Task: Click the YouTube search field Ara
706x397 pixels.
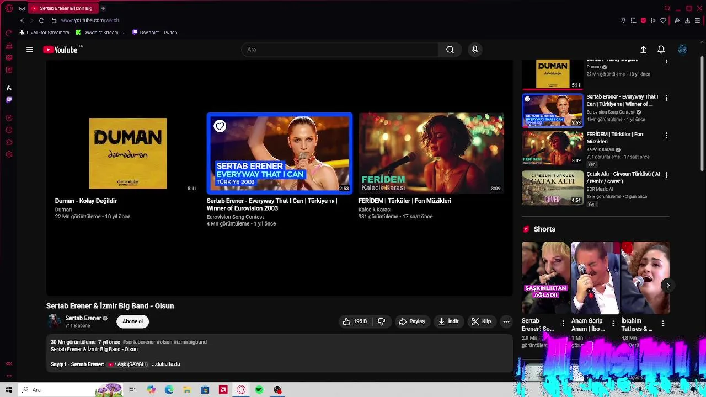Action: coord(340,50)
